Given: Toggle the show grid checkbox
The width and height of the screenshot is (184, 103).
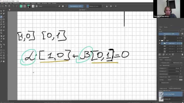Looking at the screenshot, I should click(160, 62).
